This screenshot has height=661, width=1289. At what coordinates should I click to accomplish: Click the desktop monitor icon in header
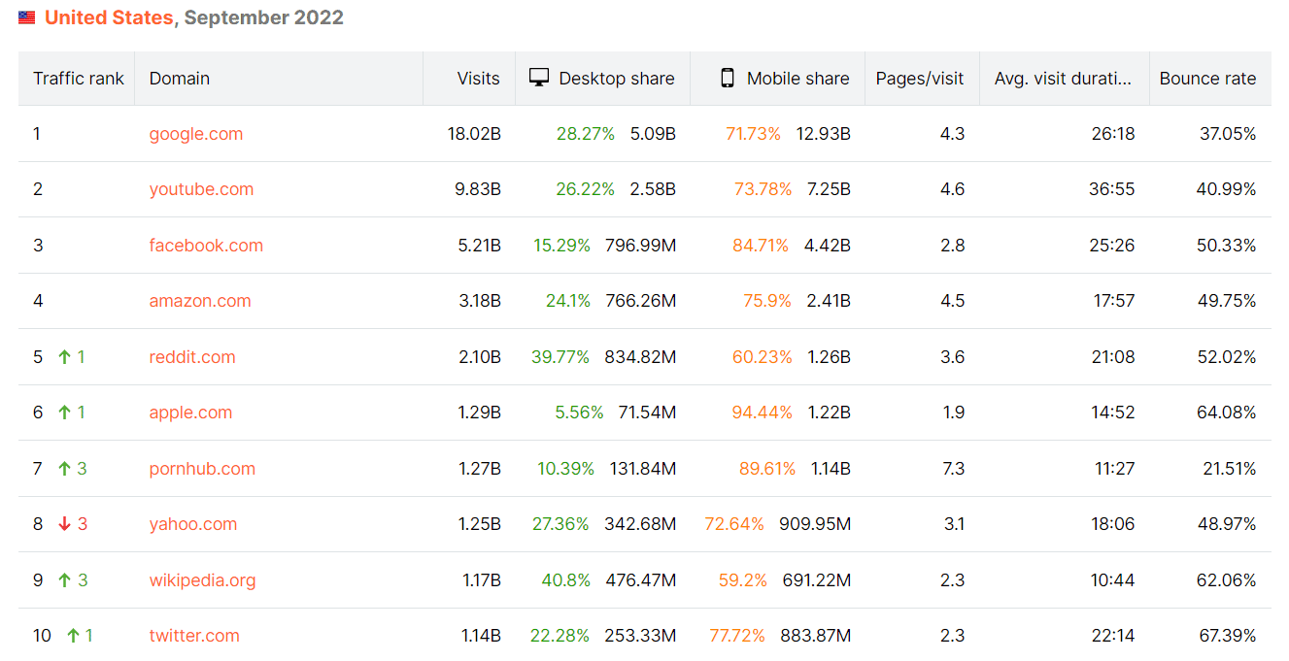coord(539,78)
